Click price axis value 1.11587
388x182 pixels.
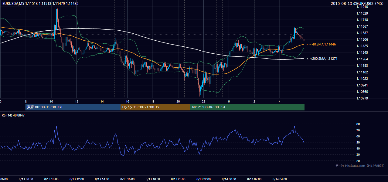362,33
